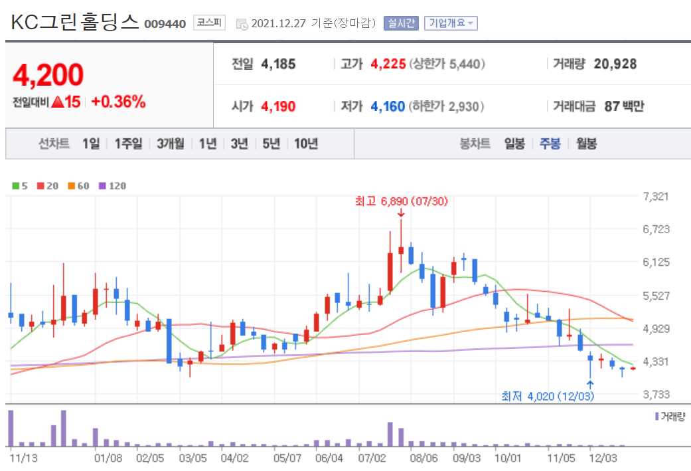Click the purple 거래량 volume legend marker
Screen dimensions: 691x471
(656, 417)
